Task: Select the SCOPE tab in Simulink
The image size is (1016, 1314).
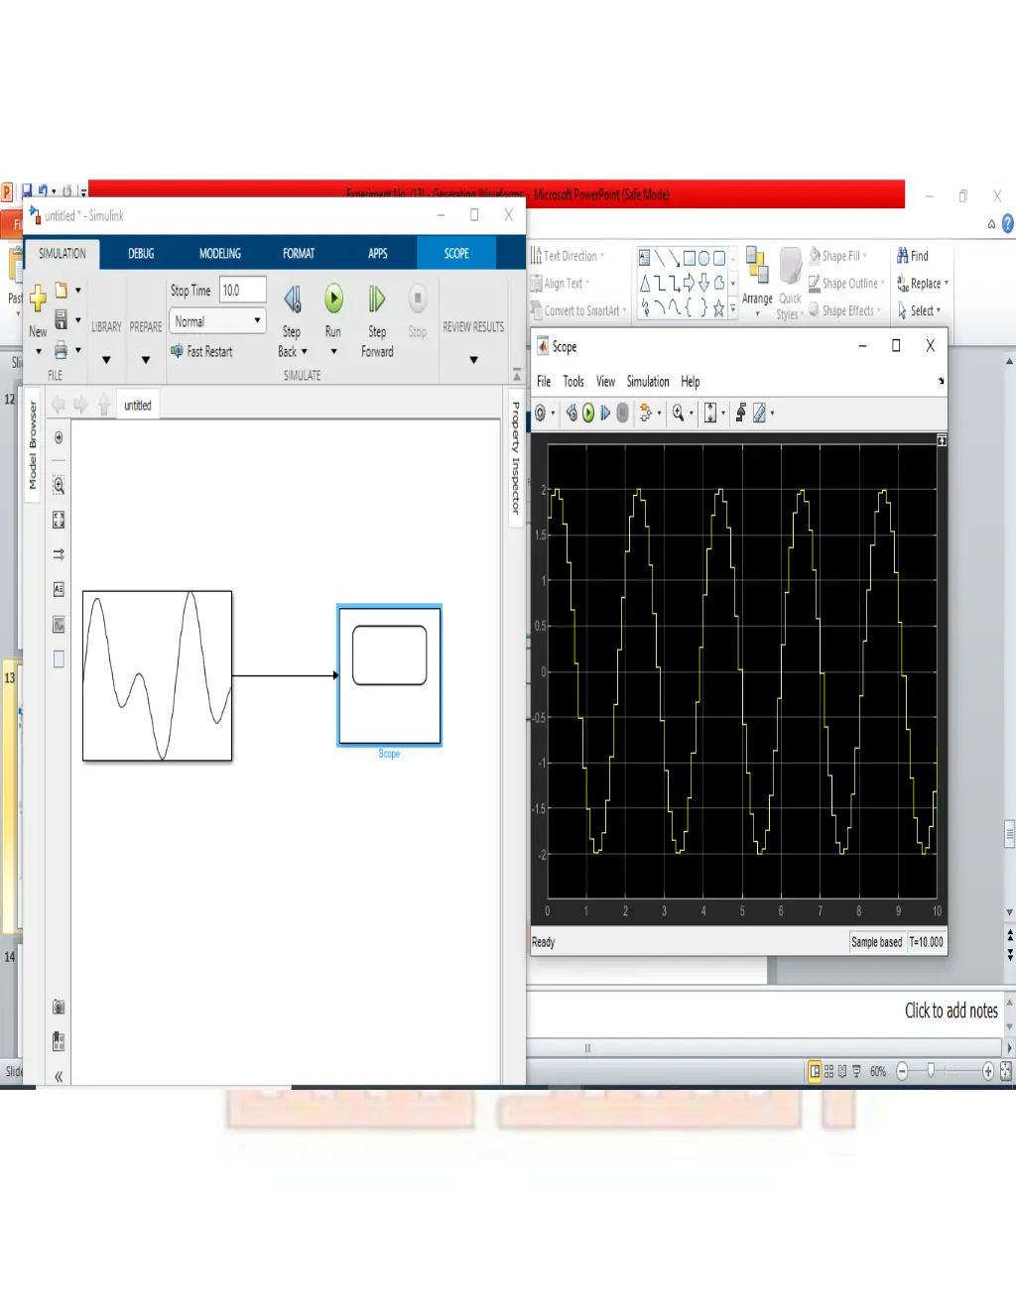Action: pos(456,254)
